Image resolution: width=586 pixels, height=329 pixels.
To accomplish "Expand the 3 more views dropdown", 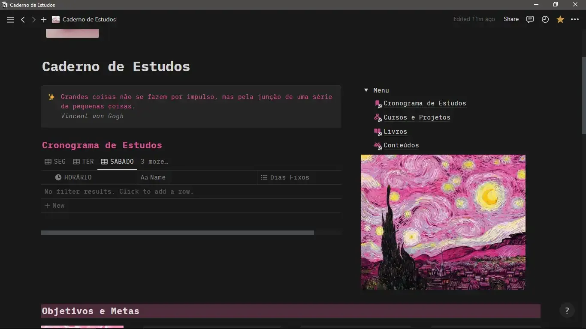I will click(x=154, y=162).
